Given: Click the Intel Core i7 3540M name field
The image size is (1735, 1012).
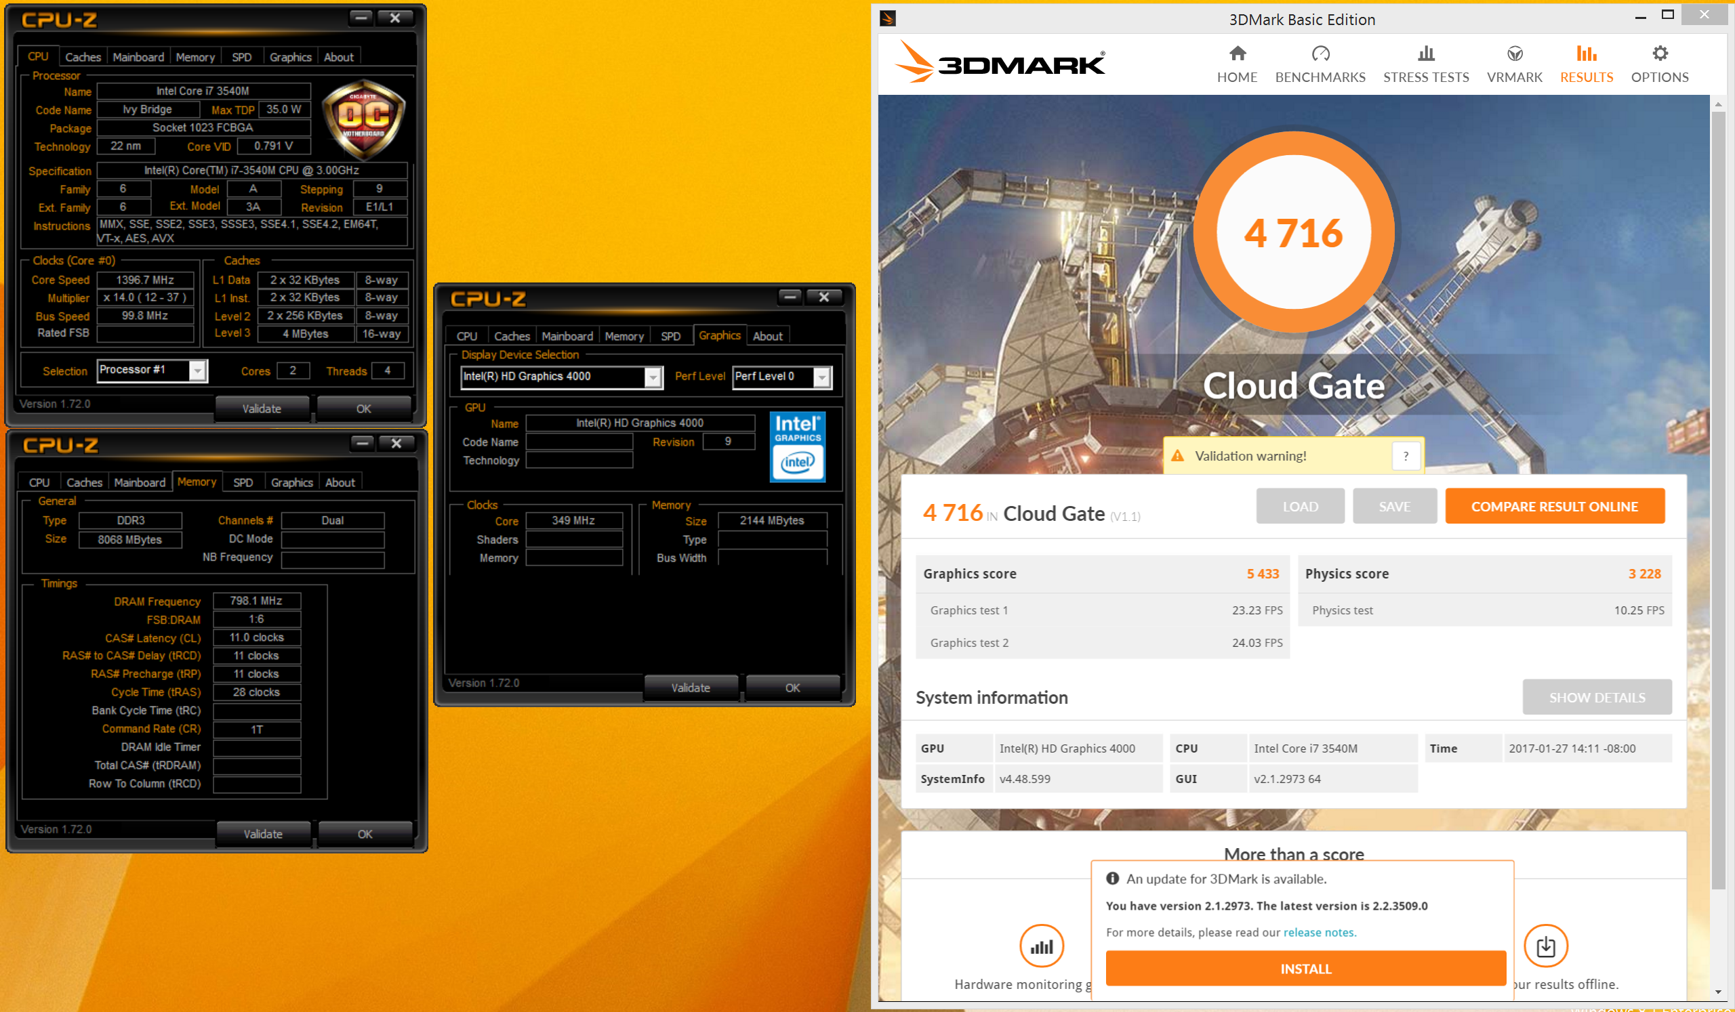Looking at the screenshot, I should [x=203, y=91].
